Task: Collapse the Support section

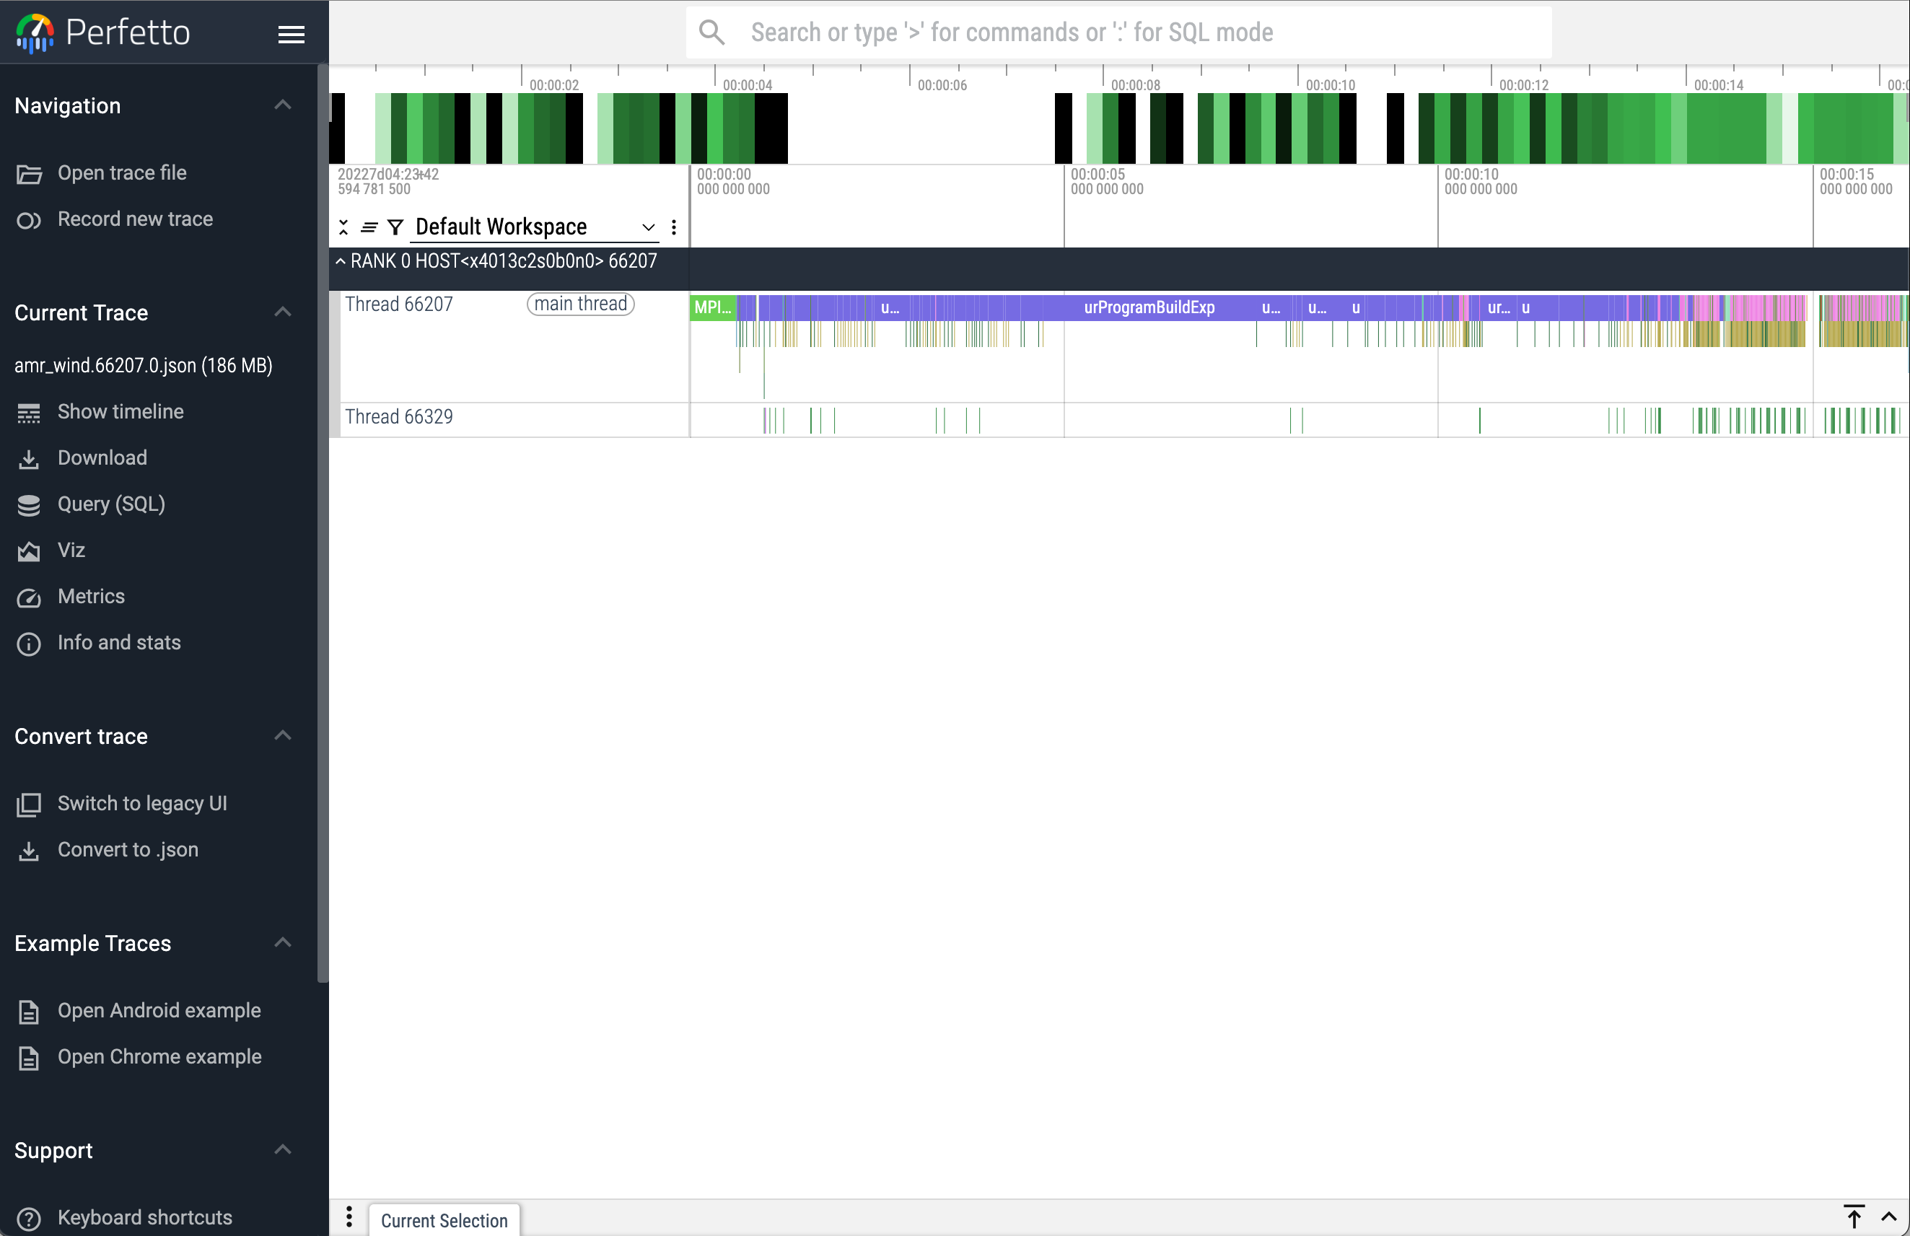Action: click(282, 1150)
